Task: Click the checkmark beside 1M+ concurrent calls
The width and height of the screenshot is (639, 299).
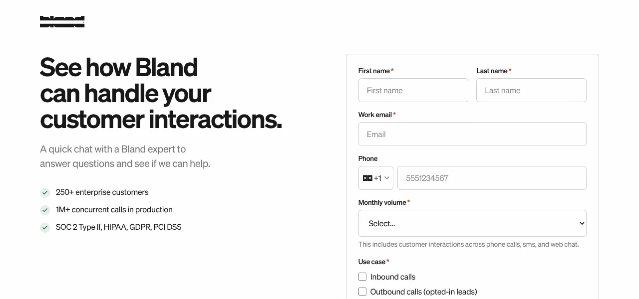Action: [45, 210]
